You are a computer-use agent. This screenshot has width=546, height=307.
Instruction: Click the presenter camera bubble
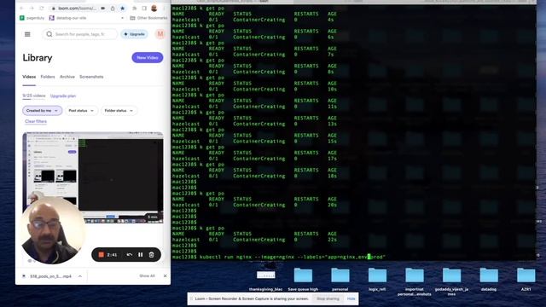pos(52,230)
